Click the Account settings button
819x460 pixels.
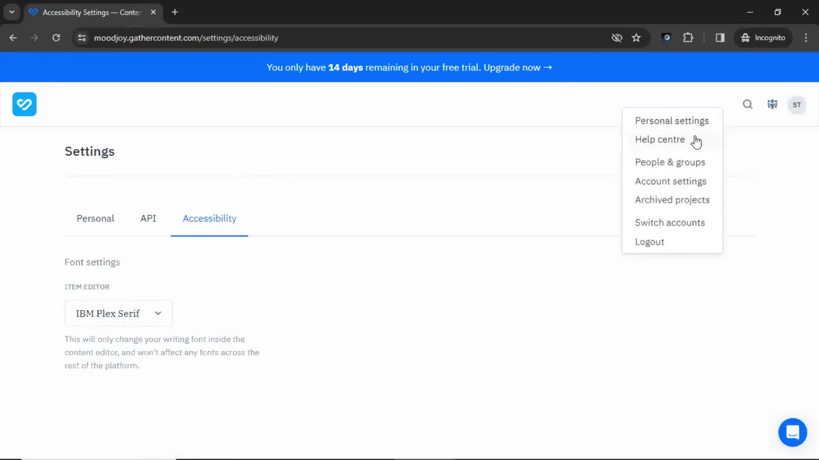click(x=670, y=181)
